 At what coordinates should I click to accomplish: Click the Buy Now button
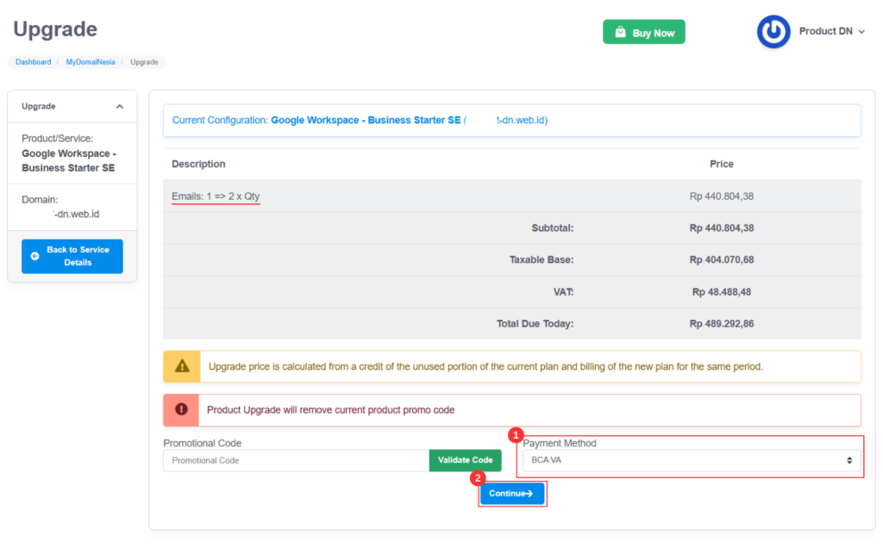click(644, 31)
